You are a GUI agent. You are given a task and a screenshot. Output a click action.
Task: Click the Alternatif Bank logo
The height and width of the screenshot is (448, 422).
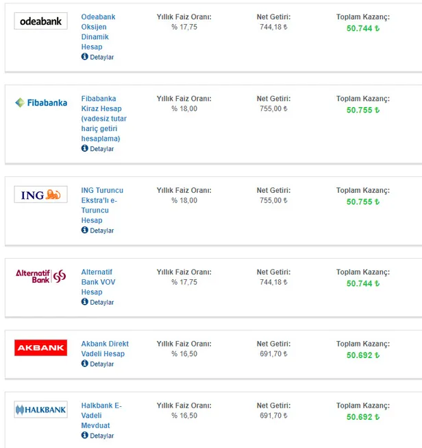point(41,276)
